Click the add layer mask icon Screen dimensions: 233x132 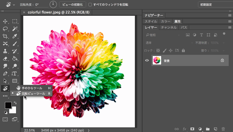(193, 129)
